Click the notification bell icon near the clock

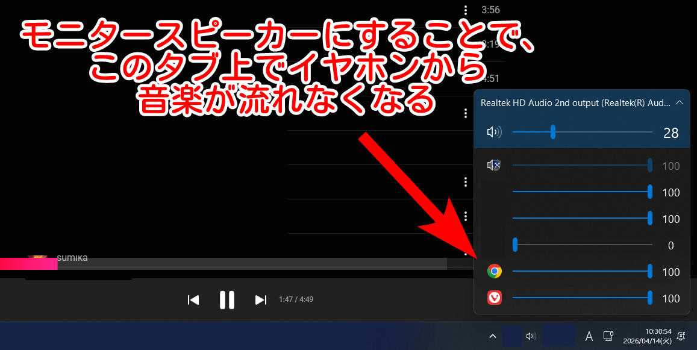click(681, 336)
